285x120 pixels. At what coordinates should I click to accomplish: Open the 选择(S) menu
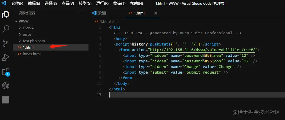(51, 4)
